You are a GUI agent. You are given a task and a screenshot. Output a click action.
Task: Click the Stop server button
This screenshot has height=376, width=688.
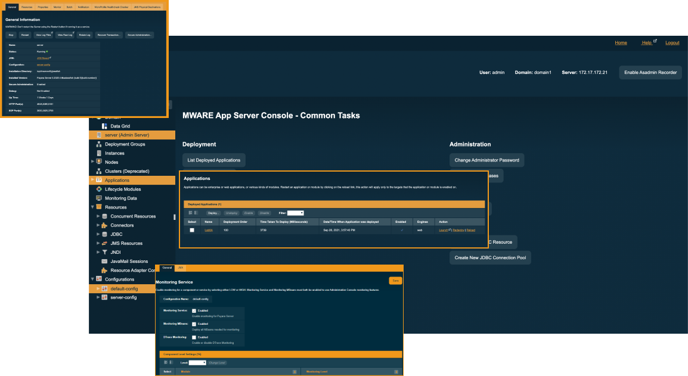(x=11, y=35)
